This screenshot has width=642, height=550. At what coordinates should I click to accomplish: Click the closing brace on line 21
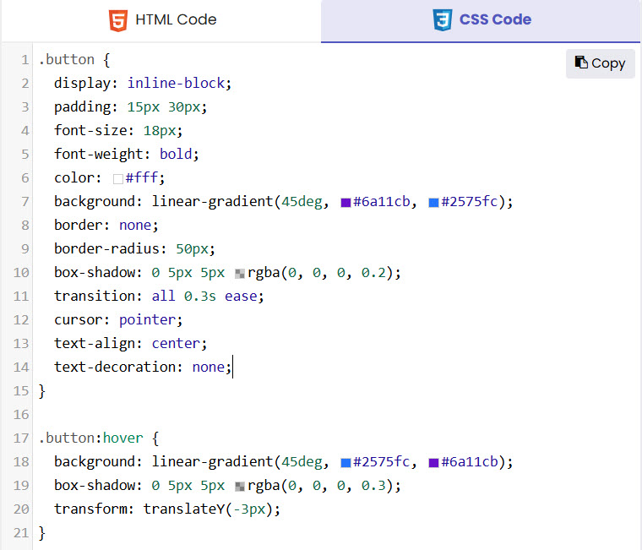click(x=41, y=533)
